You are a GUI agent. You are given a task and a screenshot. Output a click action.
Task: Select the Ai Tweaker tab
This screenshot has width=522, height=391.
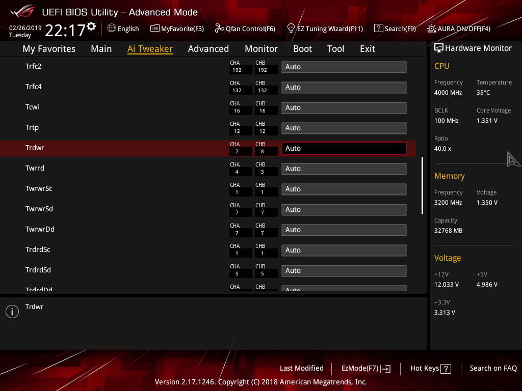[150, 49]
